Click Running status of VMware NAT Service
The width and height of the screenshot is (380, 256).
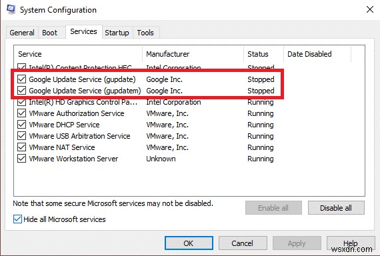[x=261, y=147]
